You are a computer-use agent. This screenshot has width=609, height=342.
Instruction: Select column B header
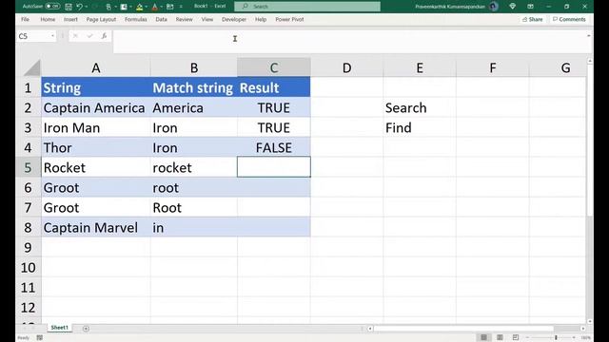tap(194, 67)
